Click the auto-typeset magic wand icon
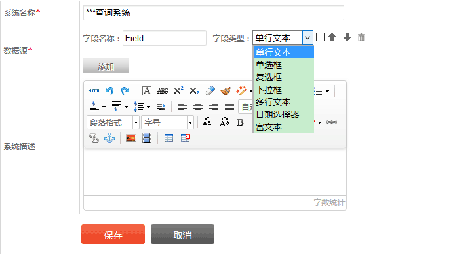Screen dimensions: 455x257 [241, 91]
